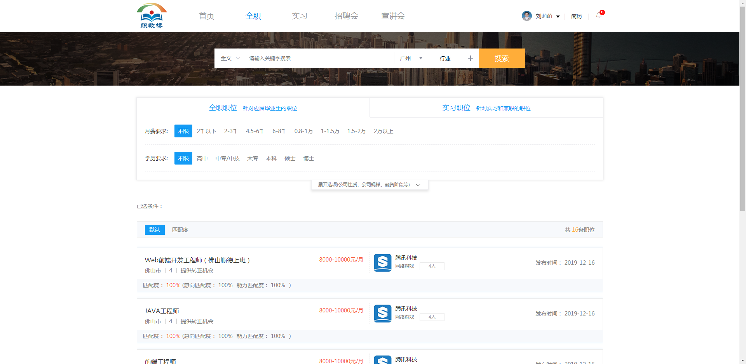Viewport: 746px width, 364px height.
Task: Click the orange 搜索 button
Action: [502, 58]
